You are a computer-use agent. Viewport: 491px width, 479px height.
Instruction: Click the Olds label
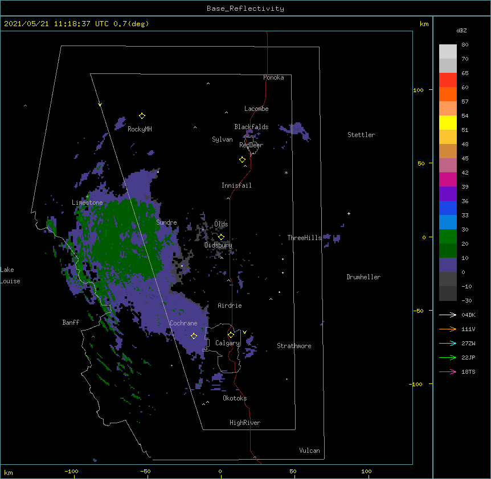click(x=221, y=224)
